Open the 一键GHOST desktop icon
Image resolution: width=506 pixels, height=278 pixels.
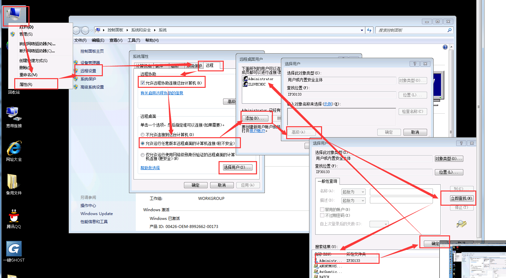14,252
